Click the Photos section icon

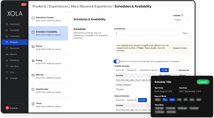click(33, 46)
